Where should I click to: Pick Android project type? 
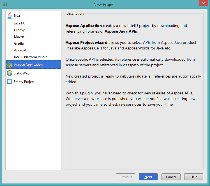(33, 50)
